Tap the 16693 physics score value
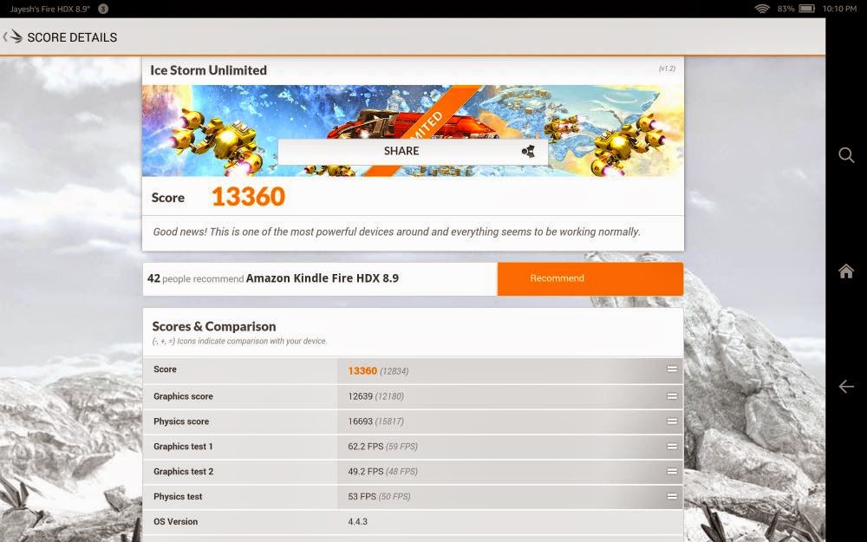Screen dimensions: 867x542 click(x=360, y=421)
